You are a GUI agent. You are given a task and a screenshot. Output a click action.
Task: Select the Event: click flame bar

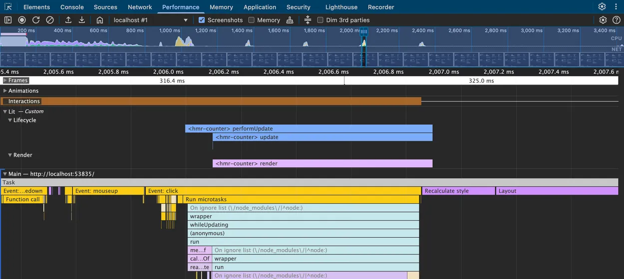(x=283, y=191)
